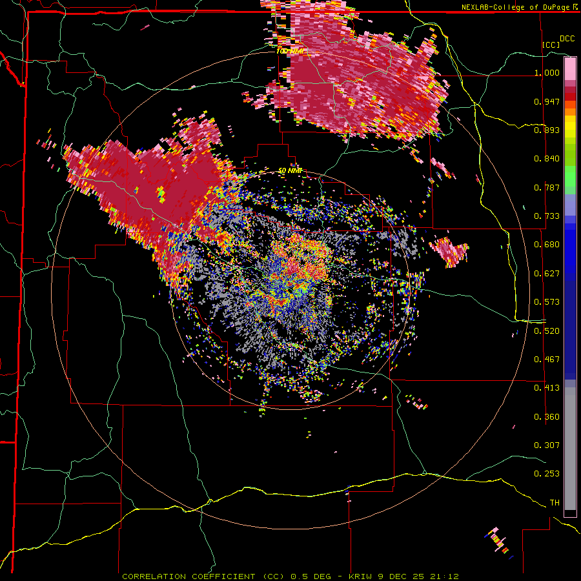Pick the gray segment of the color bar
The height and width of the screenshot is (581, 581).
point(570,449)
